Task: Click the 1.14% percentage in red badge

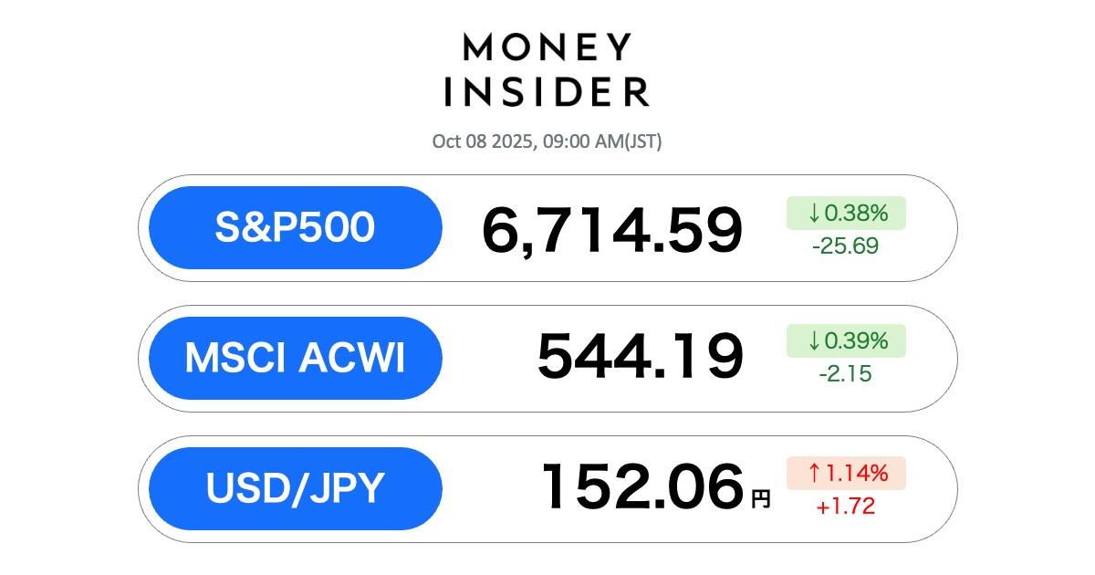Action: [856, 473]
